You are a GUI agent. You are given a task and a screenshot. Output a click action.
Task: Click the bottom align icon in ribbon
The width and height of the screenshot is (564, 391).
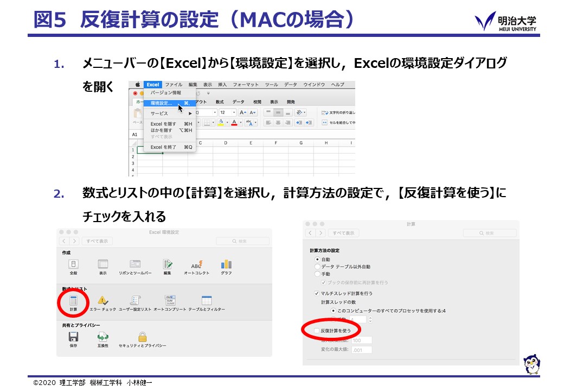tap(287, 113)
